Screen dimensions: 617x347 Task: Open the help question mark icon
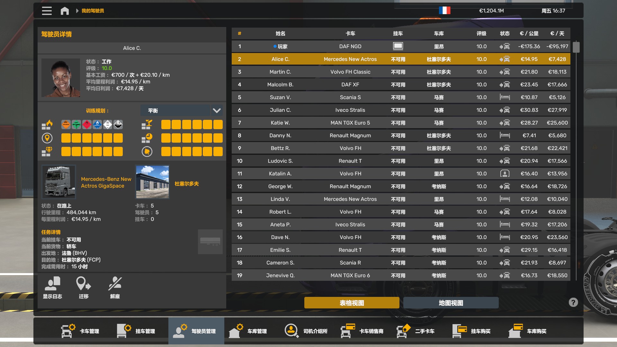pyautogui.click(x=573, y=302)
